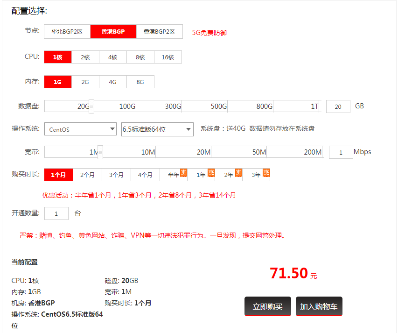
Task: Select 2G memory option
Action: point(85,82)
